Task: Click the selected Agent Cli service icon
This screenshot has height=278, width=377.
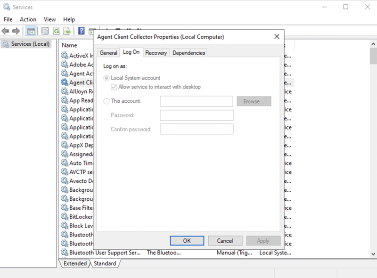Action: pyautogui.click(x=65, y=82)
